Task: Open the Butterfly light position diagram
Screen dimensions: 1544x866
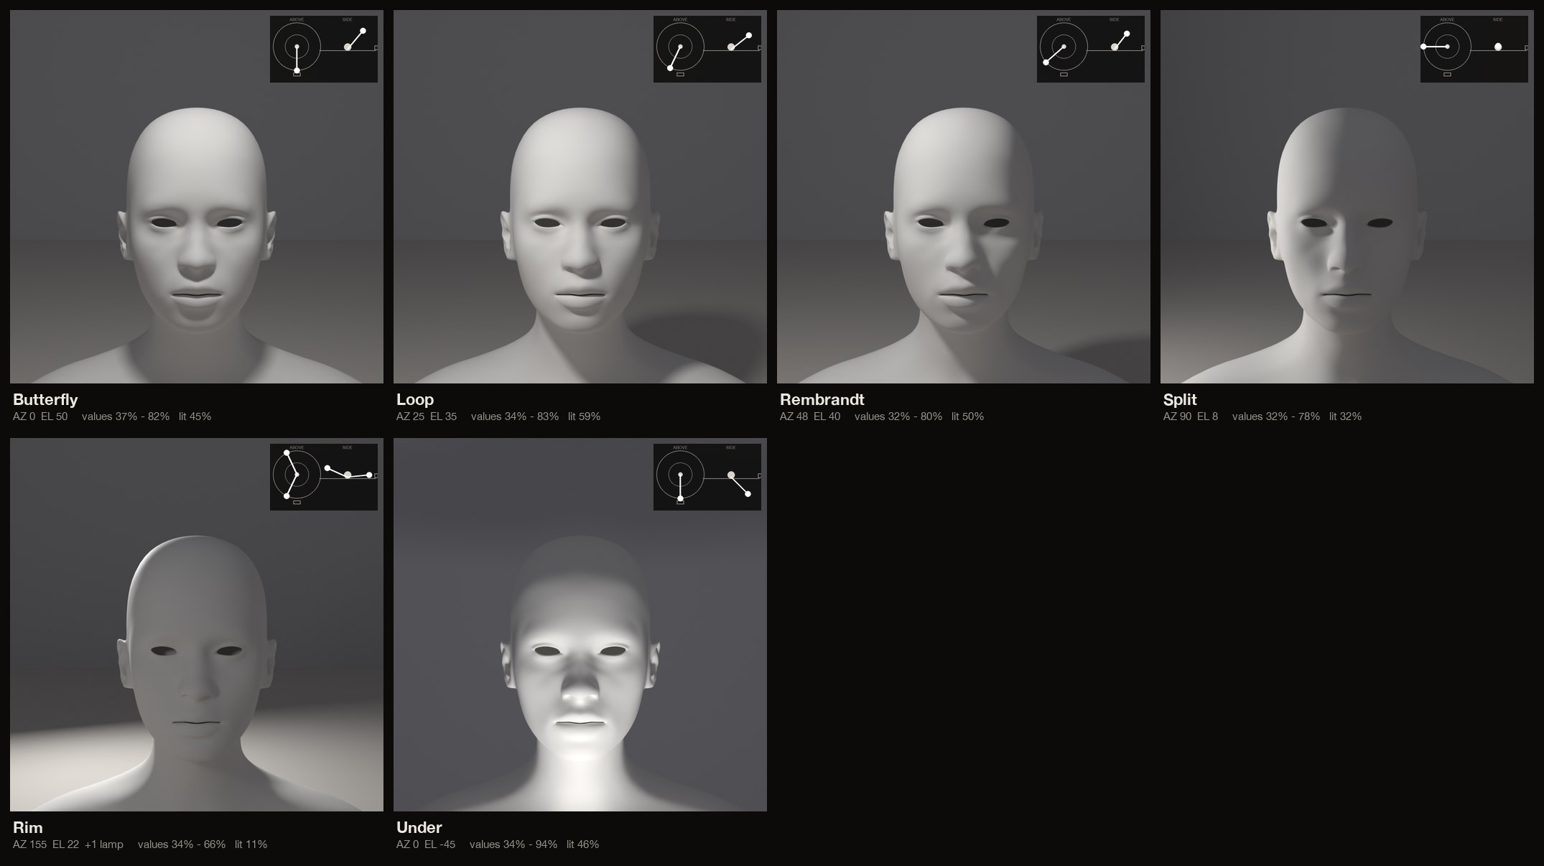Action: (x=324, y=49)
